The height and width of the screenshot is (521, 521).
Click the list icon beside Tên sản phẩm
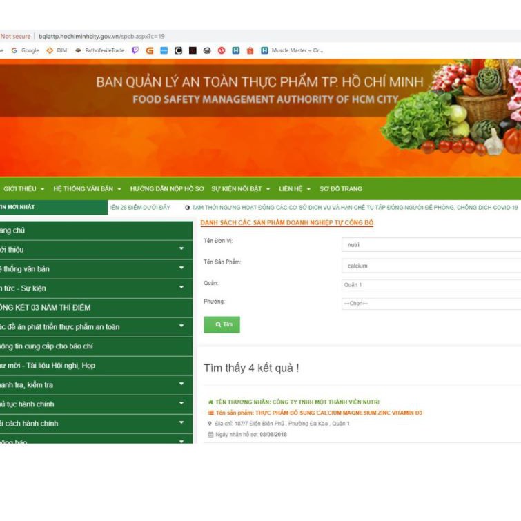pyautogui.click(x=210, y=413)
